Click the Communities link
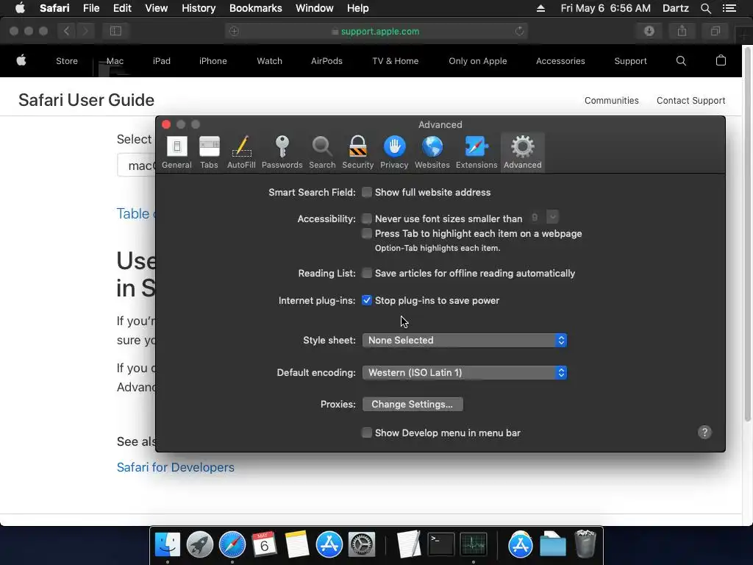753x565 pixels. point(611,100)
